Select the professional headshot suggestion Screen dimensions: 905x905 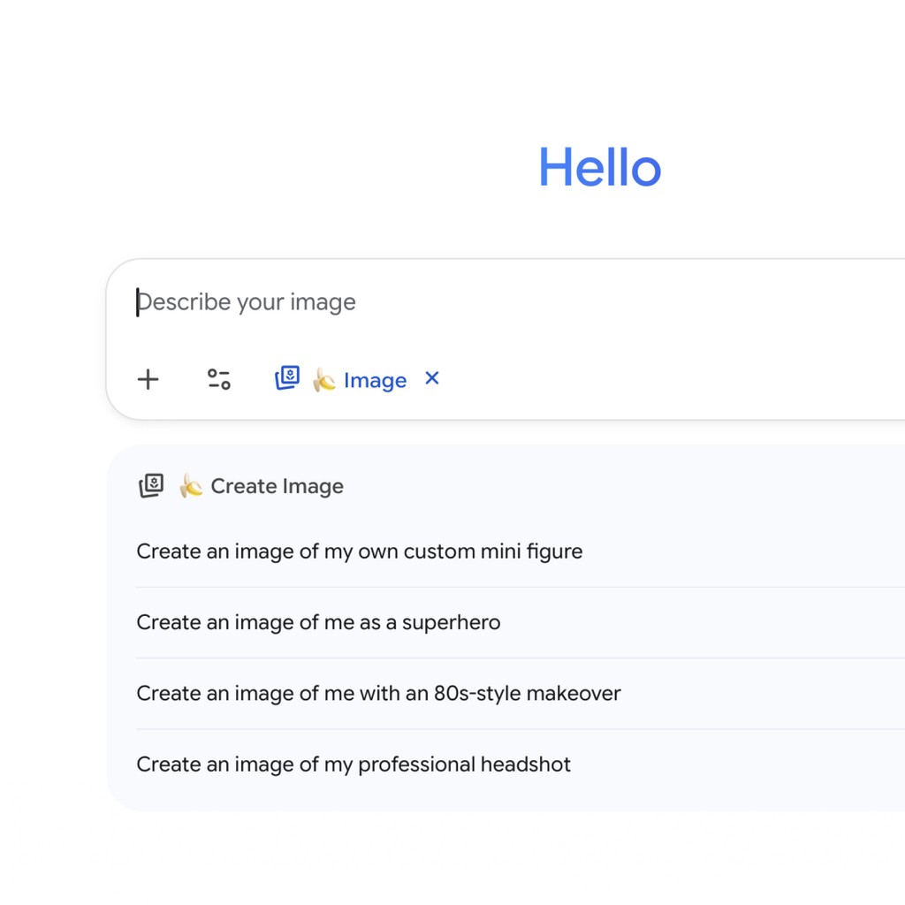[354, 764]
